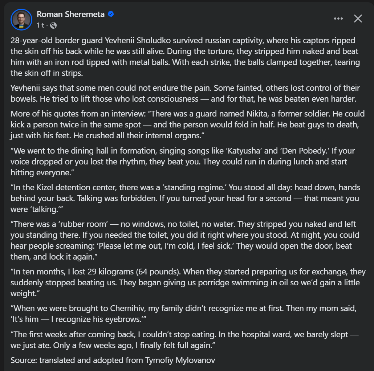
Task: Open the Roman Sheremeta profile name link
Action: 70,14
